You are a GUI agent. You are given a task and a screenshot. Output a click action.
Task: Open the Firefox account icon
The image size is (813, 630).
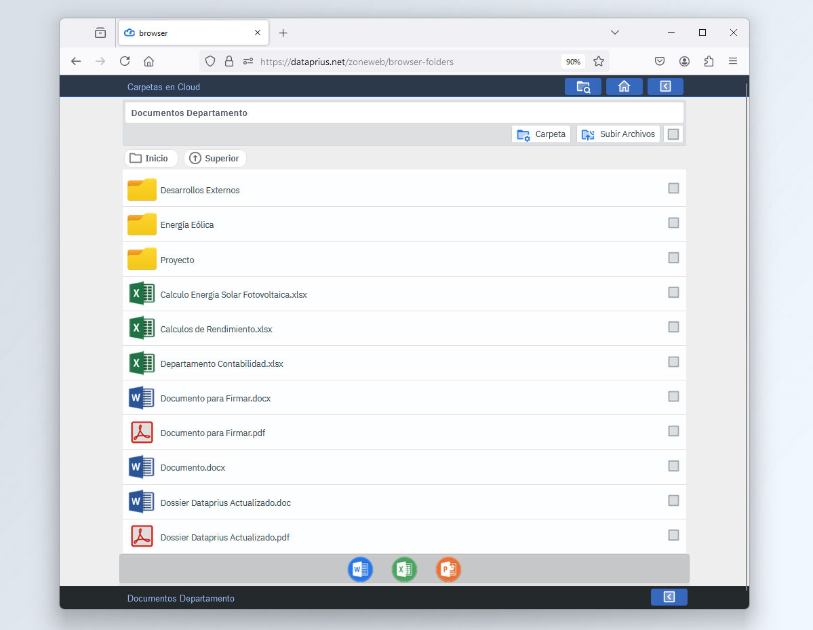pyautogui.click(x=684, y=61)
